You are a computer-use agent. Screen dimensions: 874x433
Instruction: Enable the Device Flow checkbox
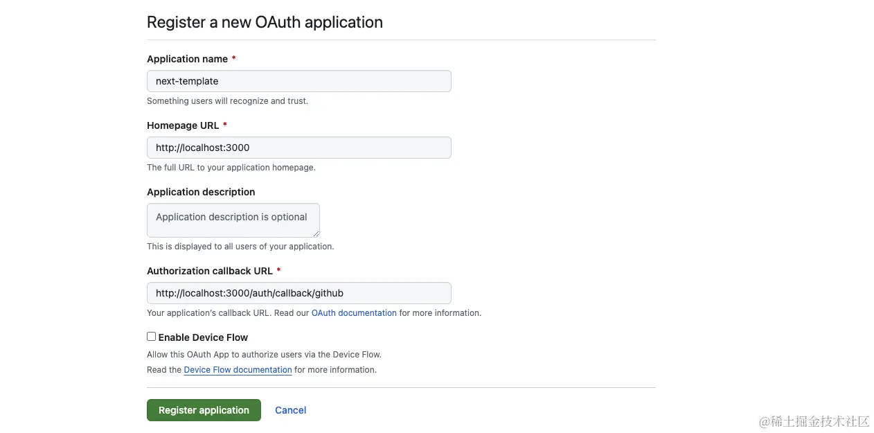pyautogui.click(x=151, y=336)
